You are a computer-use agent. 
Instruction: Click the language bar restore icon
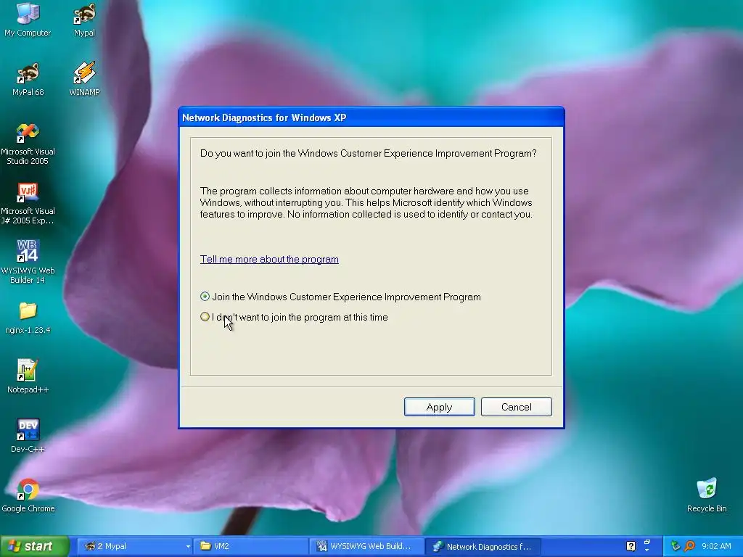pyautogui.click(x=646, y=542)
